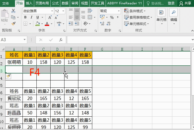This screenshot has width=194, height=130.
Task: Open the font name dropdown
Action: pyautogui.click(x=52, y=11)
